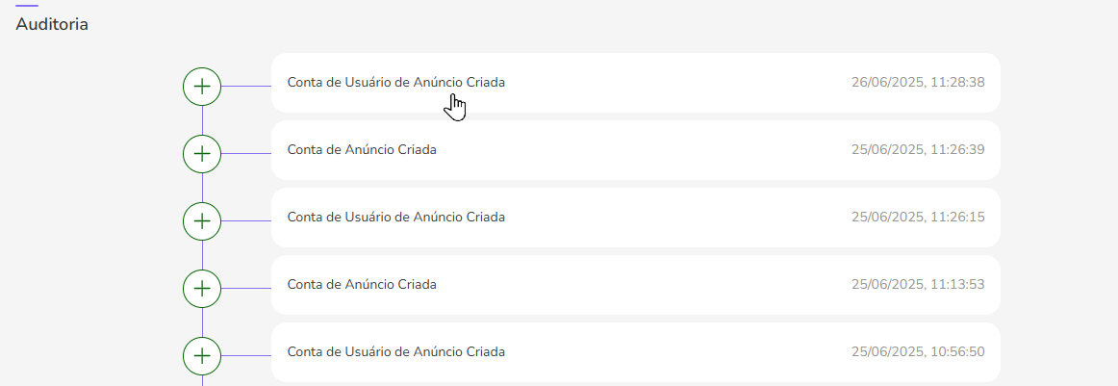Click the 25/06/2025, 11:26:15 date text
This screenshot has width=1118, height=386.
point(918,218)
